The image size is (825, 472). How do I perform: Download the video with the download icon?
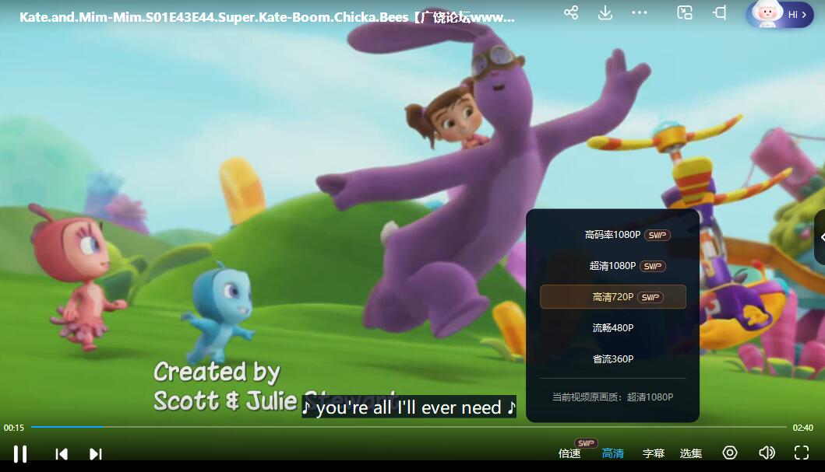coord(605,12)
